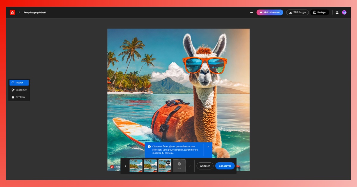This screenshot has height=187, width=357.
Task: Open options on the selected third thumbnail
Action: [168, 163]
